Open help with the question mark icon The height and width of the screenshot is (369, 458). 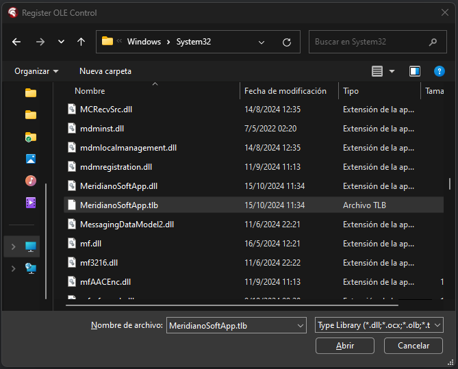tap(440, 71)
